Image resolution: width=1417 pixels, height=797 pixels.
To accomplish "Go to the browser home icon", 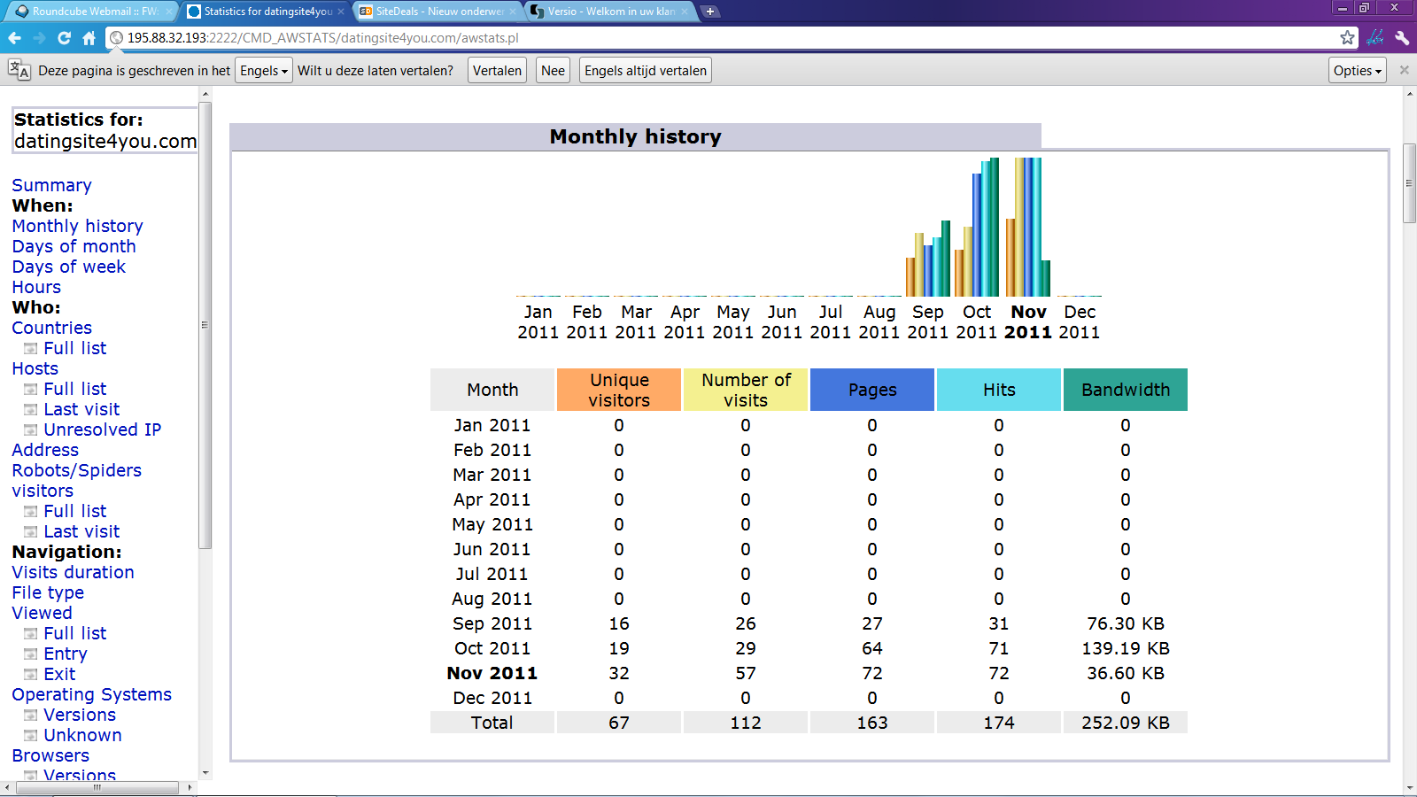I will coord(89,38).
